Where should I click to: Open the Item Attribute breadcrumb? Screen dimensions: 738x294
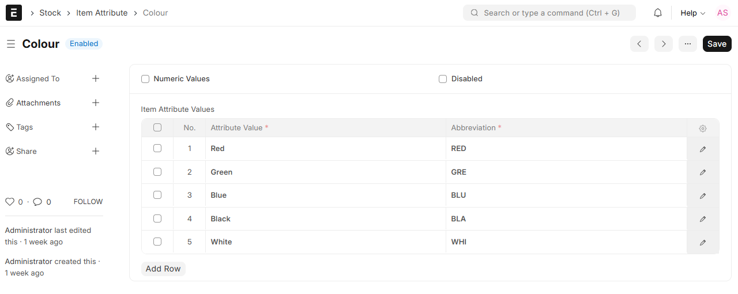[x=102, y=13]
